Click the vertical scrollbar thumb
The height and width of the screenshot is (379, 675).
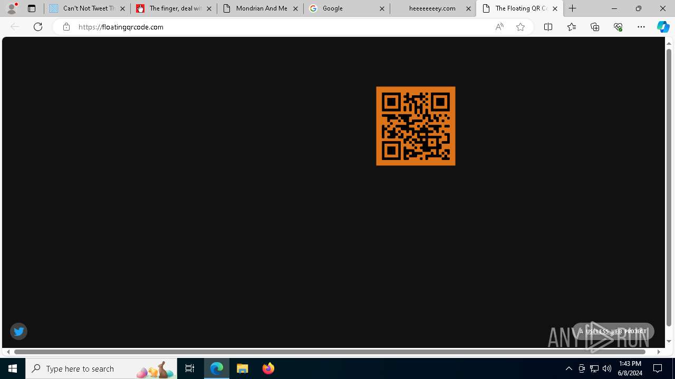coord(669,187)
